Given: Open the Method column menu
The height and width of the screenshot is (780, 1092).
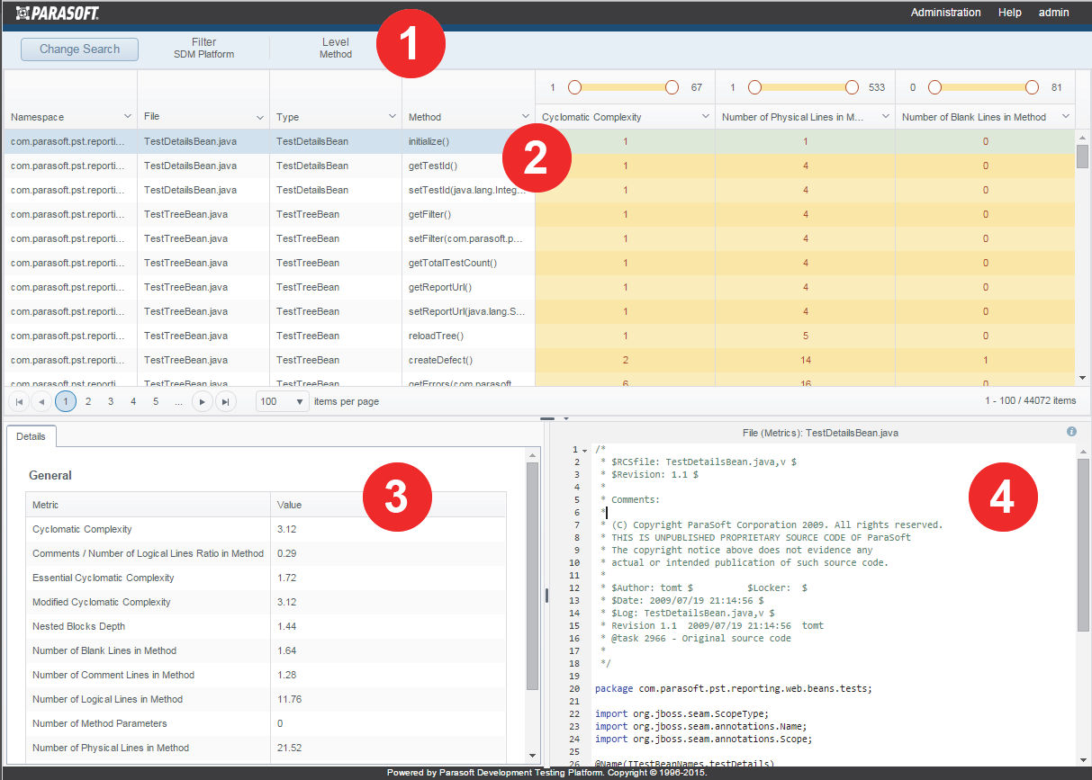Looking at the screenshot, I should (x=525, y=117).
